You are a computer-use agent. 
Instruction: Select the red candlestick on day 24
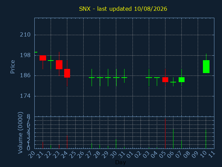tap(67, 73)
